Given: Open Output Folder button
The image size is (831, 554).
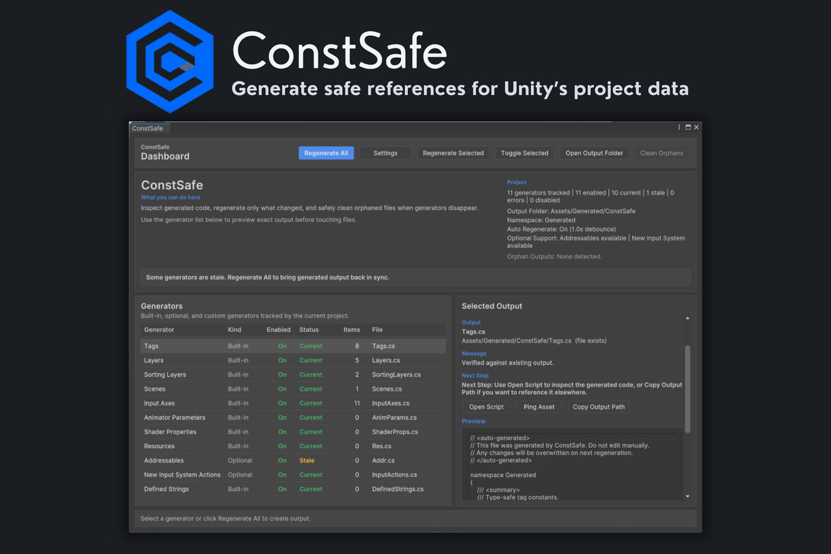Looking at the screenshot, I should pos(594,153).
